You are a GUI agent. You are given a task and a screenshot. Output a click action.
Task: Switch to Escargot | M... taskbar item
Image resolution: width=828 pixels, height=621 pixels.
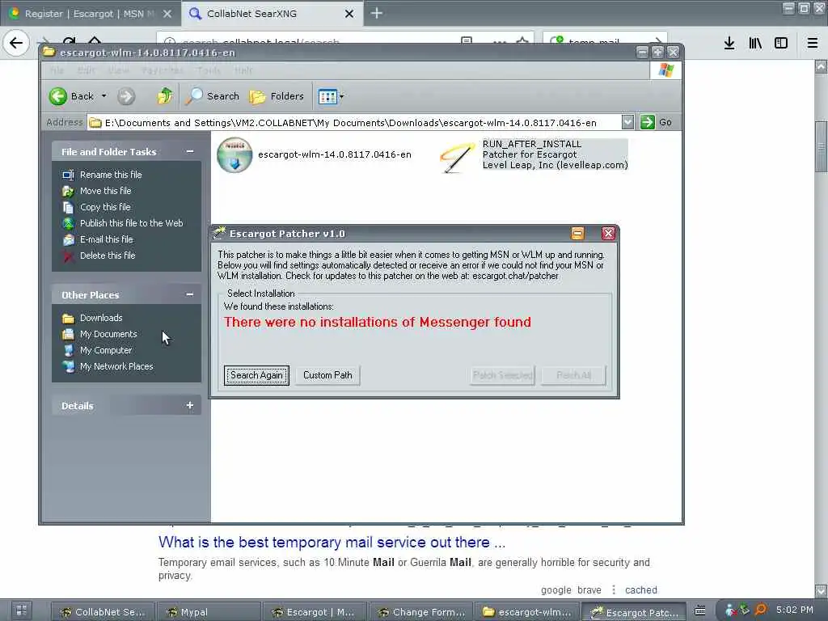point(315,612)
